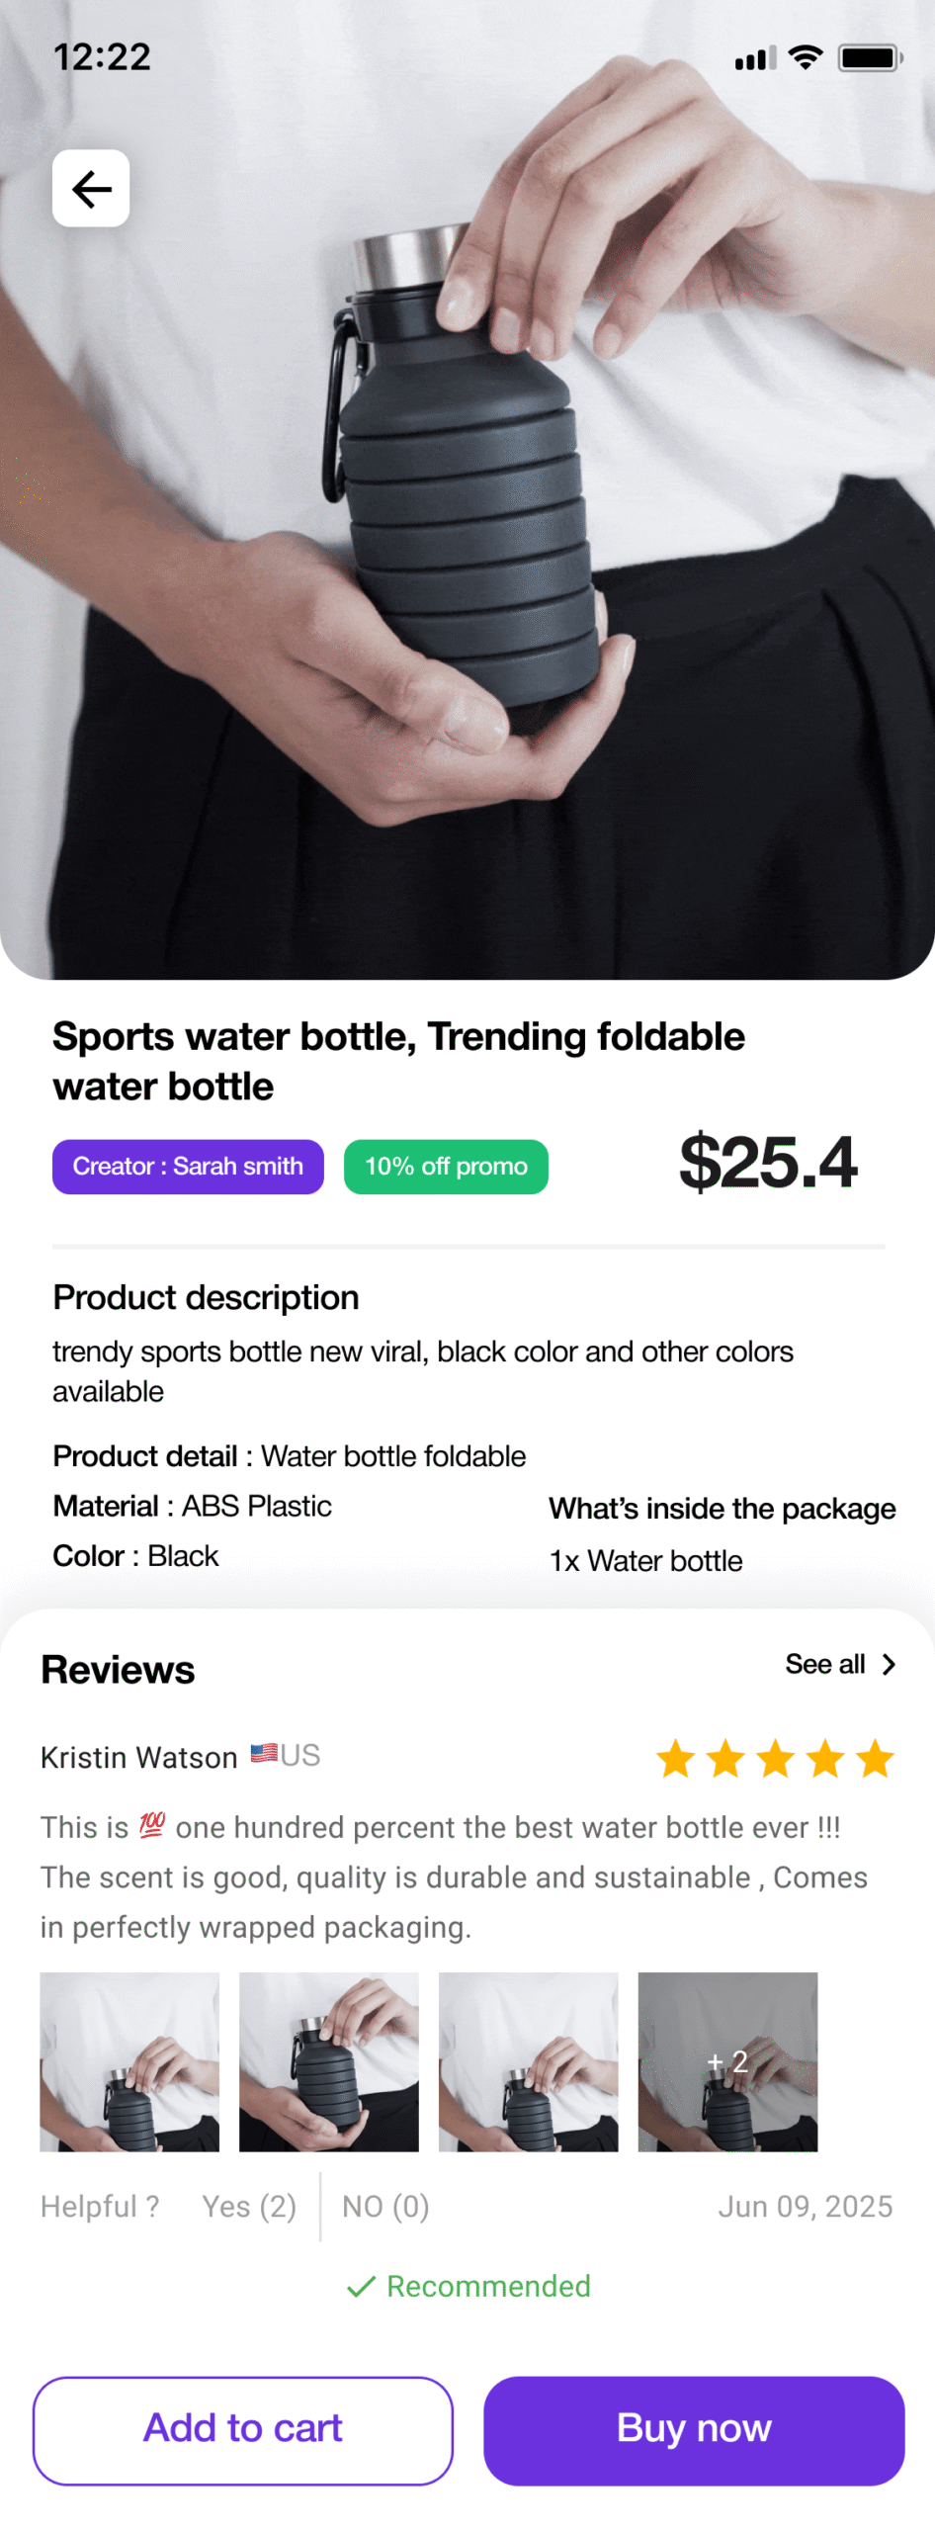Open the first review photo thumbnail
Screen dimensions: 935x2531
[x=129, y=2061]
